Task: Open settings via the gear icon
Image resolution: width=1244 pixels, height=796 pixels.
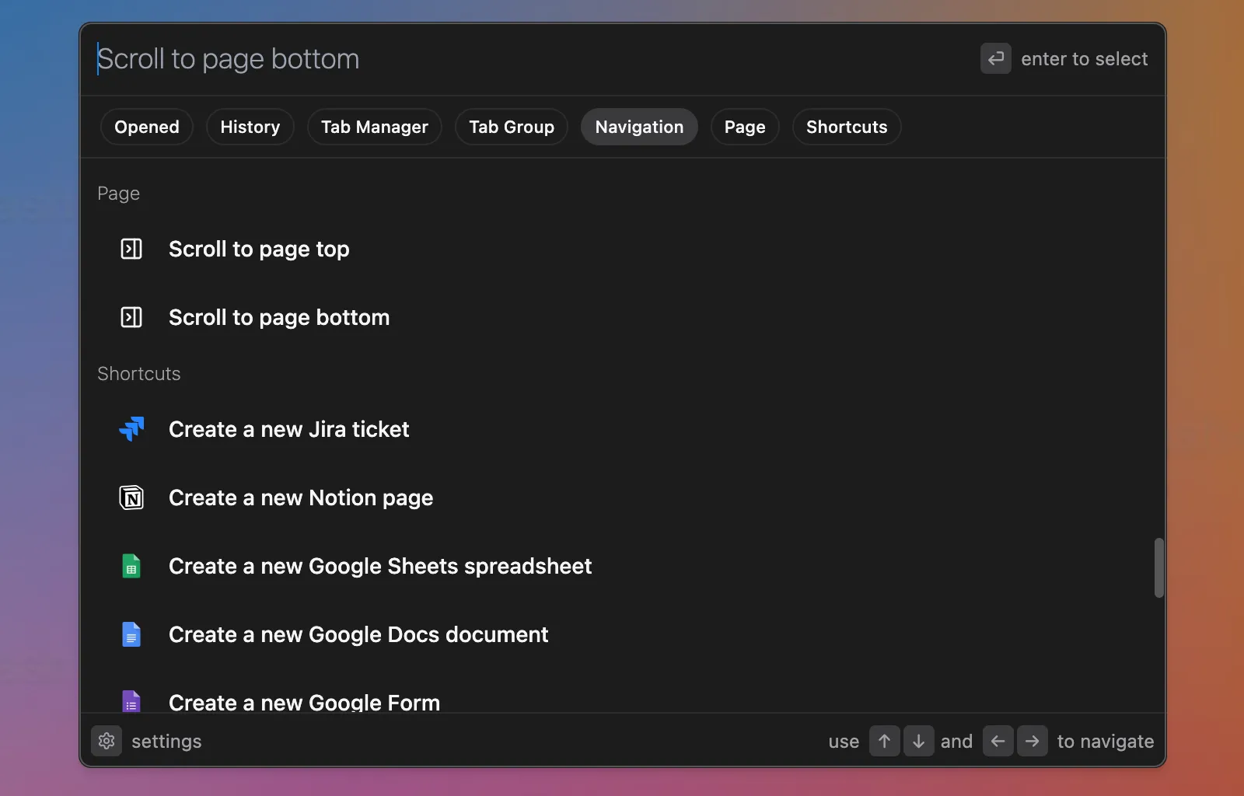Action: [107, 742]
